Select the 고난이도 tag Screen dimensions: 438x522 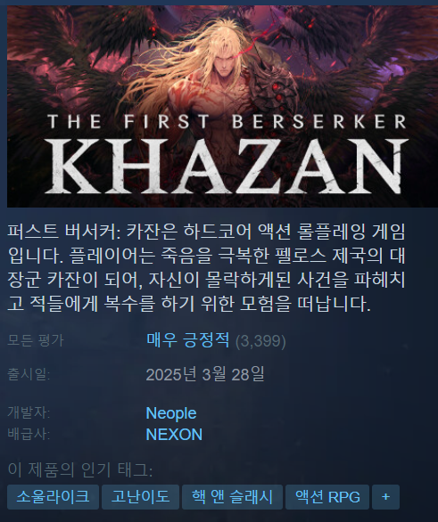point(140,497)
